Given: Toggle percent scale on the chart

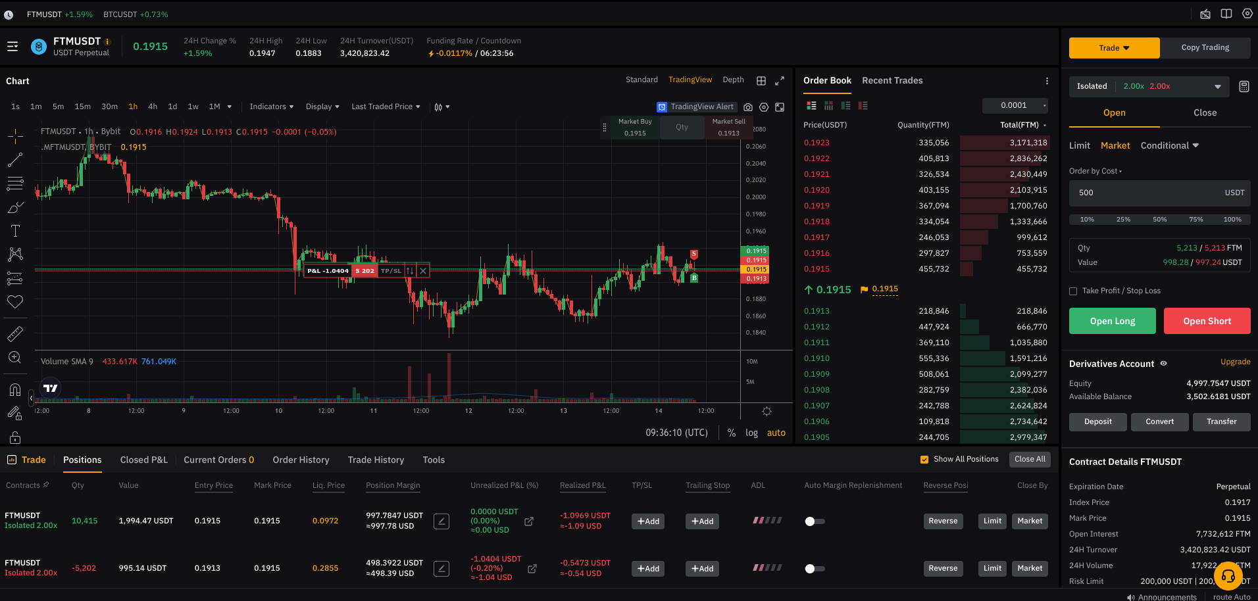Looking at the screenshot, I should tap(732, 433).
